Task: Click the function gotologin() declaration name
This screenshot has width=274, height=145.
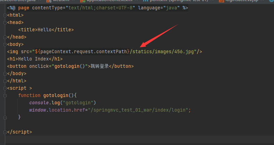Action: pos(56,96)
